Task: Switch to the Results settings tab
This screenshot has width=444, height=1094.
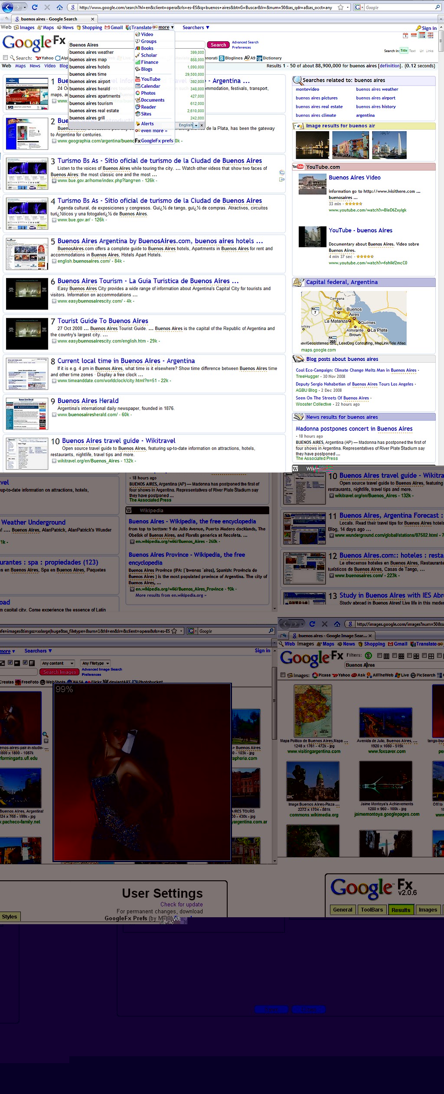Action: (401, 909)
